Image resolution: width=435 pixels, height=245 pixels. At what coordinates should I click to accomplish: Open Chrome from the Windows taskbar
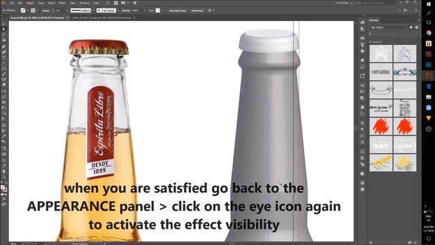pyautogui.click(x=428, y=33)
